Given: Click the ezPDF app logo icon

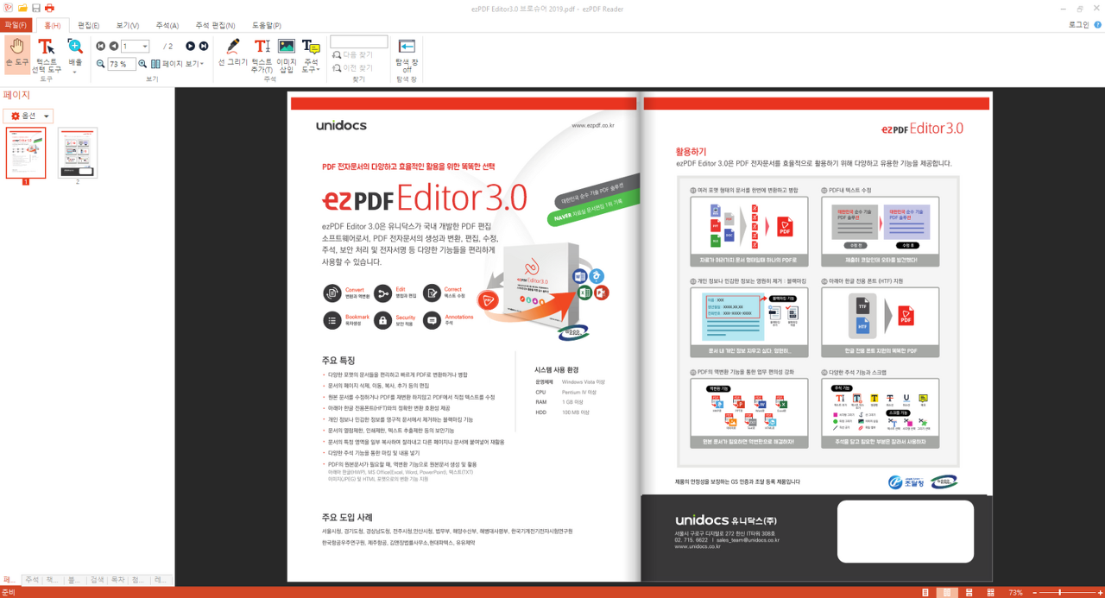Looking at the screenshot, I should pyautogui.click(x=9, y=8).
